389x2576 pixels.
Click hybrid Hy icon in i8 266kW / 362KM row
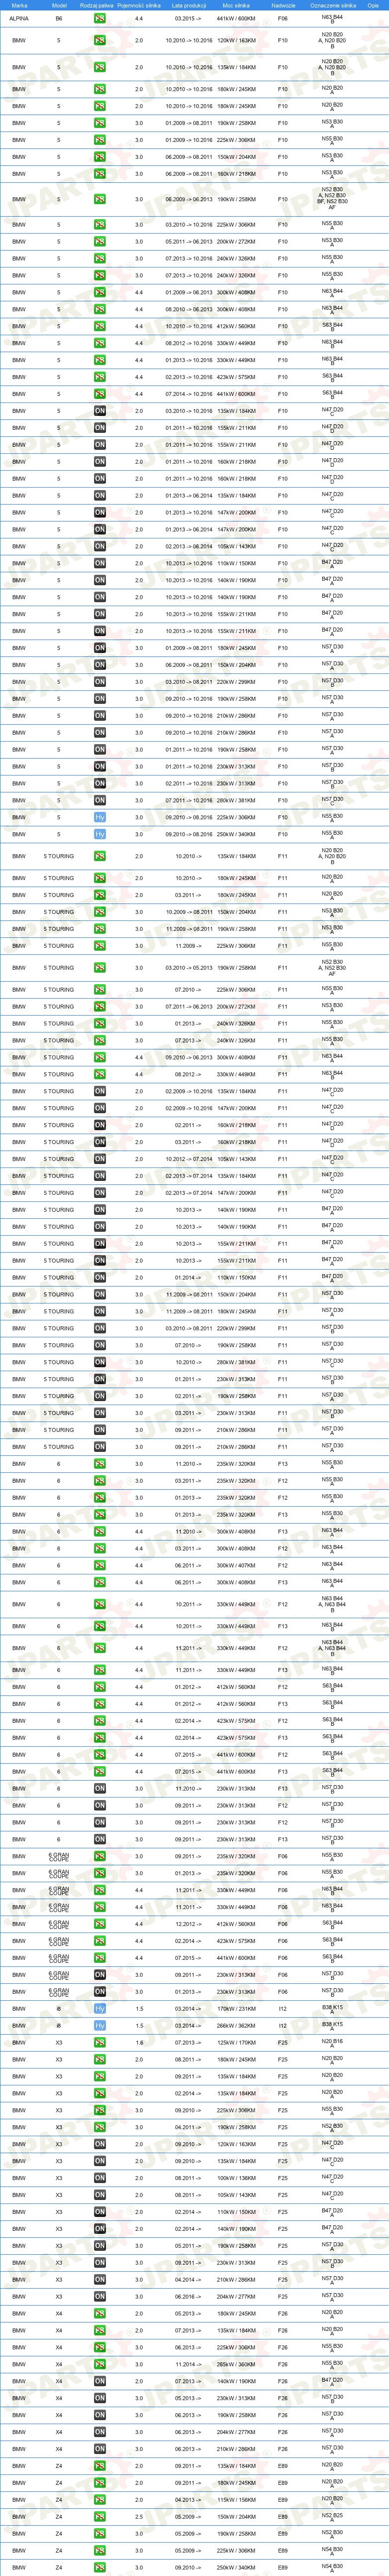point(100,2026)
